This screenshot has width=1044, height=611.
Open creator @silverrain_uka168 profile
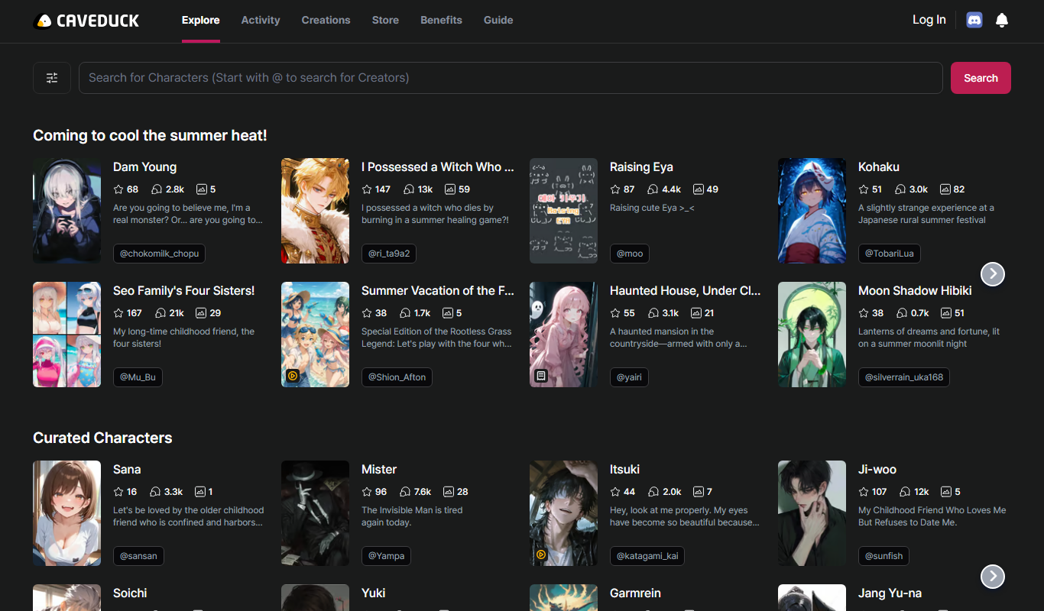click(x=904, y=377)
